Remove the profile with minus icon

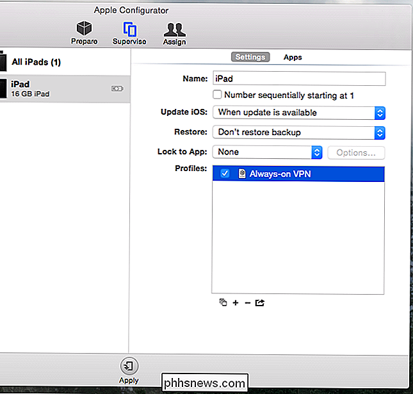(x=247, y=303)
